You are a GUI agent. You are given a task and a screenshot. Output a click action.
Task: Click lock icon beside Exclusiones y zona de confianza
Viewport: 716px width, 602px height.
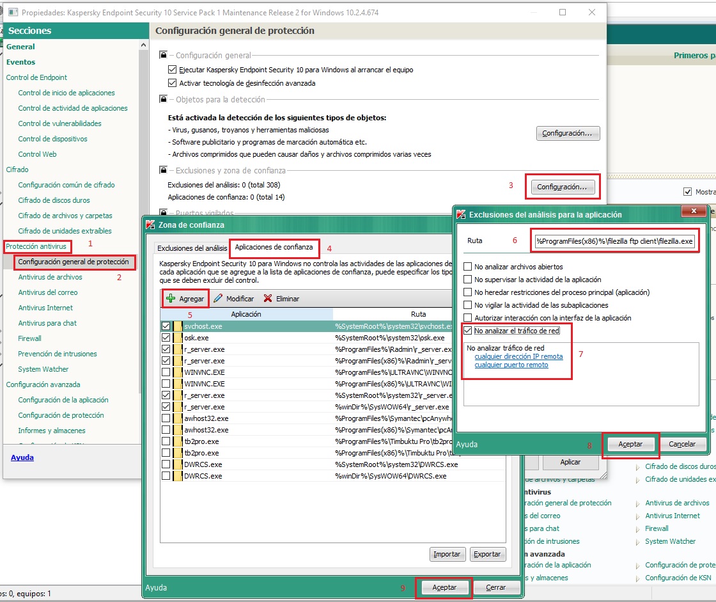click(x=163, y=170)
